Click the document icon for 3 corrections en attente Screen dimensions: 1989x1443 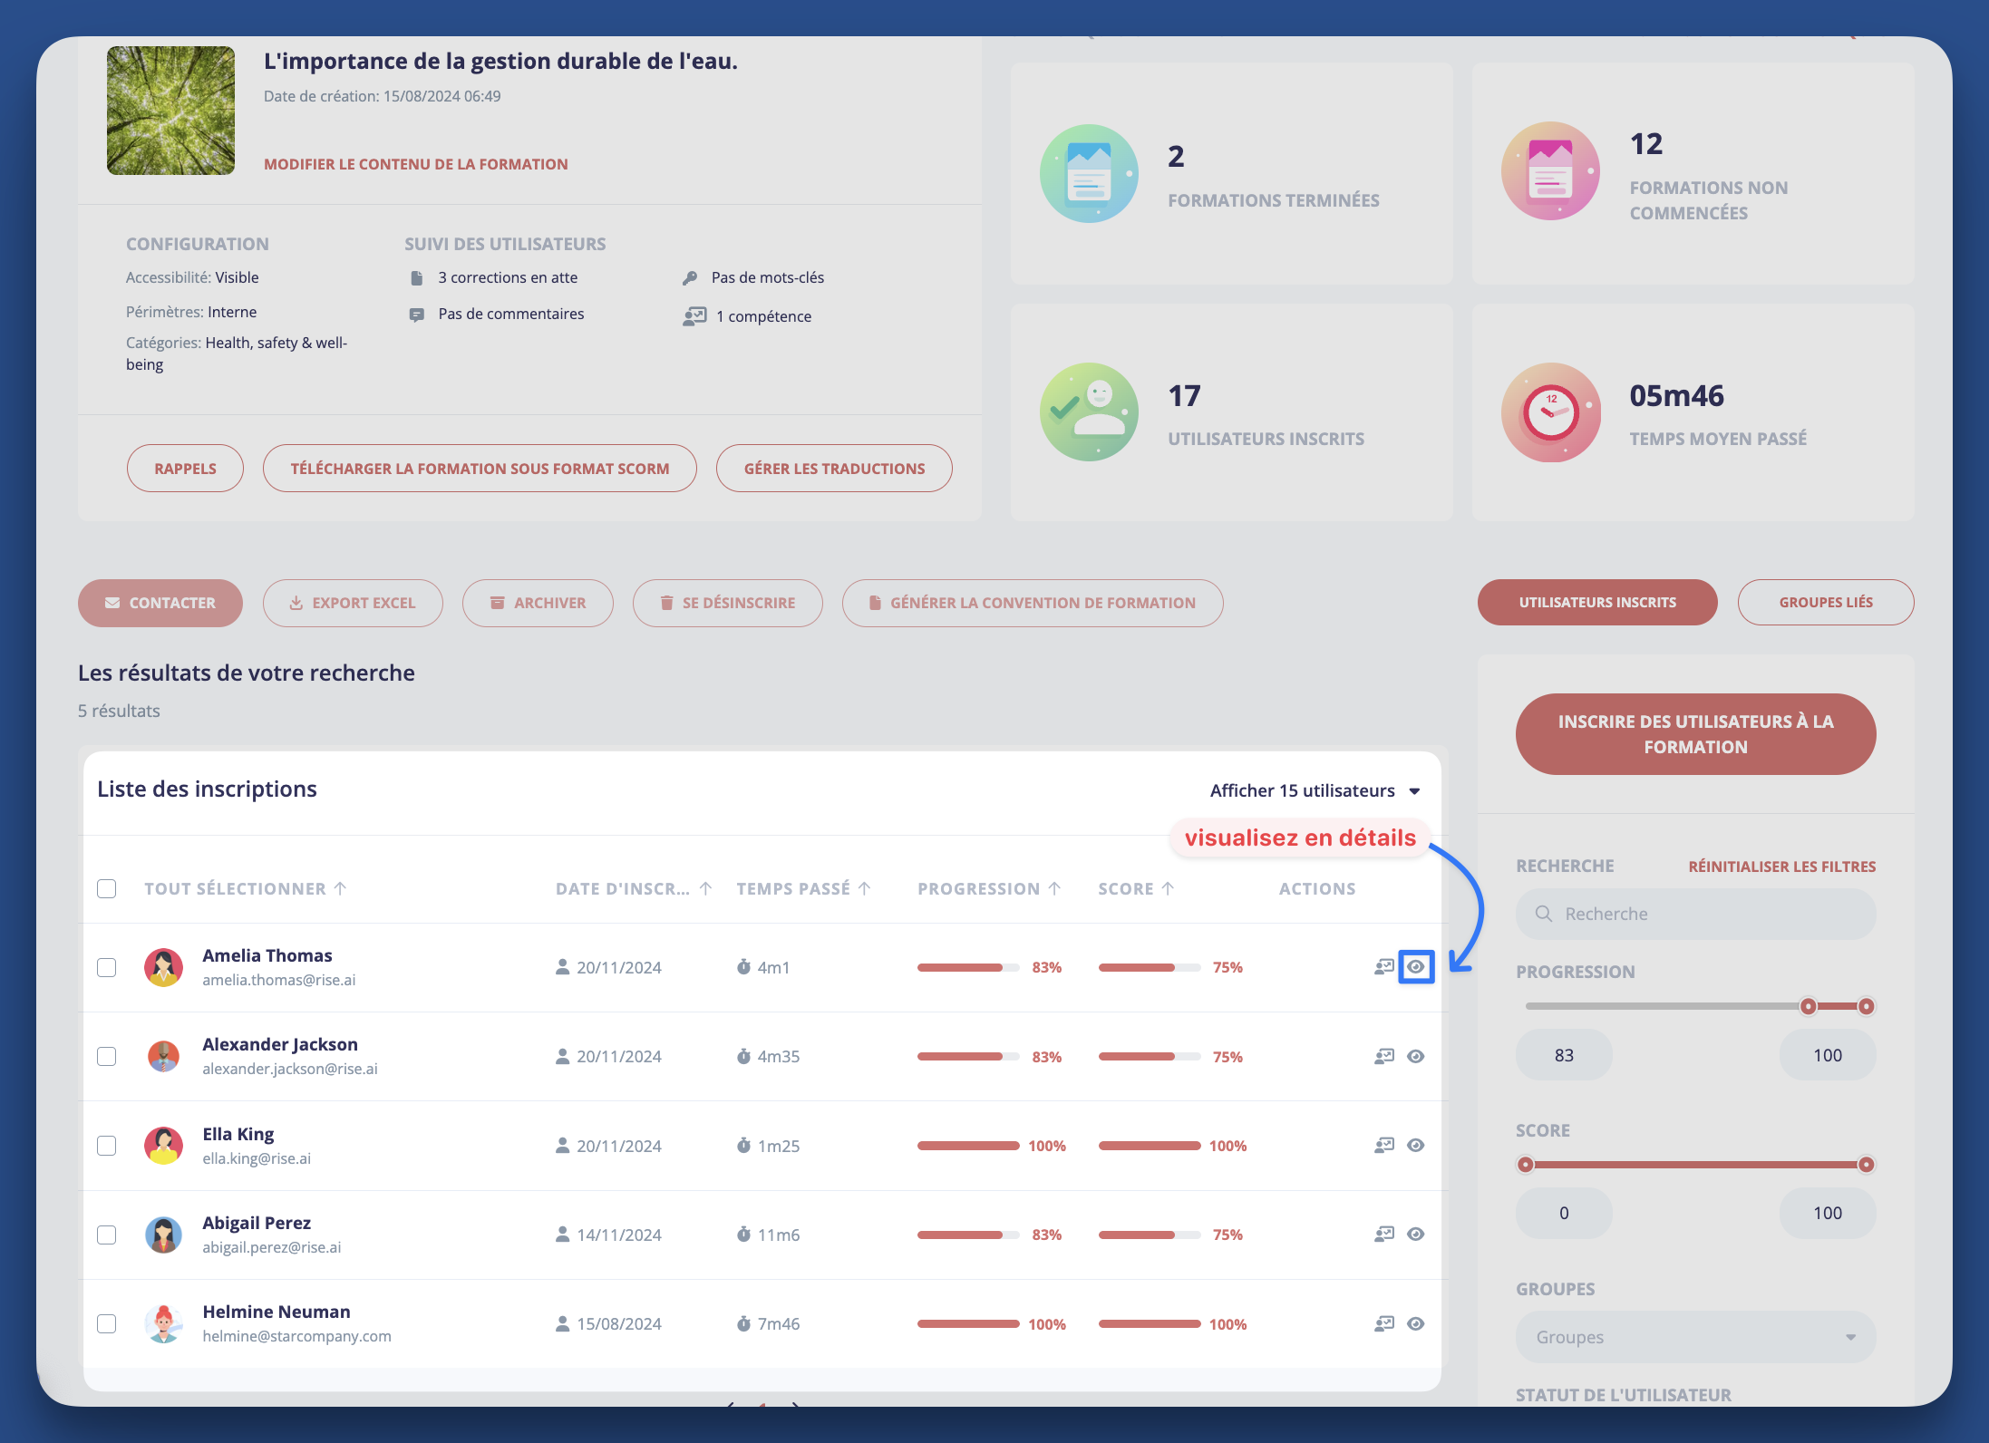tap(418, 276)
